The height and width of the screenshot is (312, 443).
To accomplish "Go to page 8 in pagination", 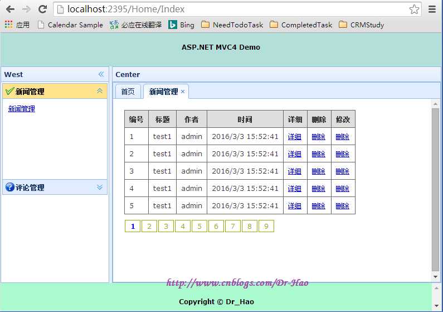I will coord(250,226).
